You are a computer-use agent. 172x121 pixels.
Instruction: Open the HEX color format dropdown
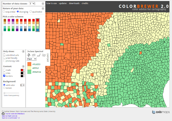tap(32, 59)
